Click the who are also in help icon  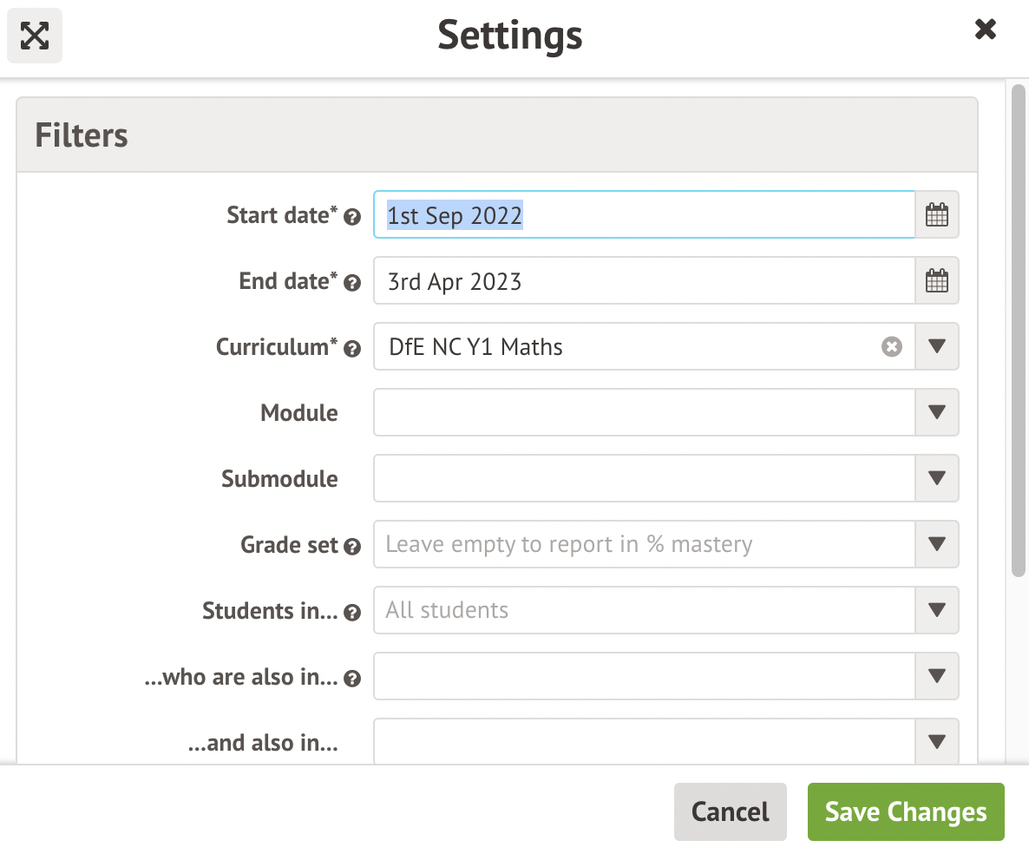pos(352,679)
